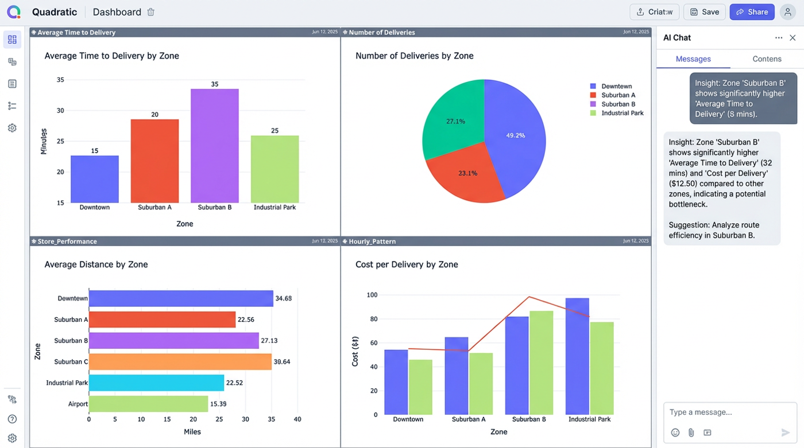This screenshot has width=804, height=448.
Task: Click the Quadratic logo
Action: pos(13,11)
